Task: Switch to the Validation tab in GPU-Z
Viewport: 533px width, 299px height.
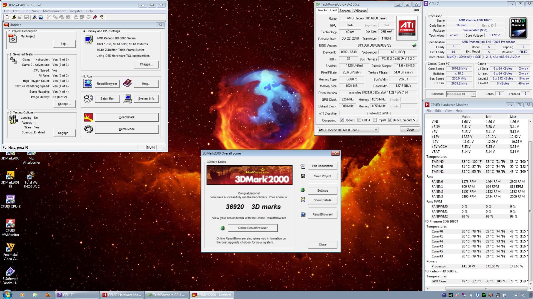Action: tap(360, 11)
